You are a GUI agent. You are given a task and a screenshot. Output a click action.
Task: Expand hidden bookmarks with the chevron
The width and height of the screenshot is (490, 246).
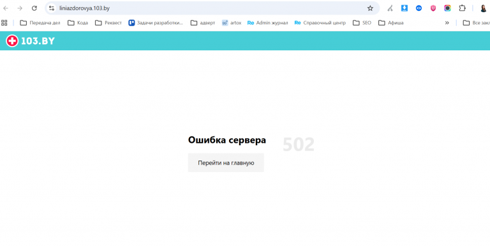pos(447,23)
